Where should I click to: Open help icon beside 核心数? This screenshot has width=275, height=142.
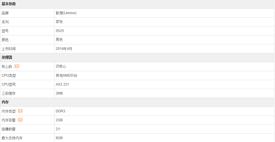coord(17,66)
